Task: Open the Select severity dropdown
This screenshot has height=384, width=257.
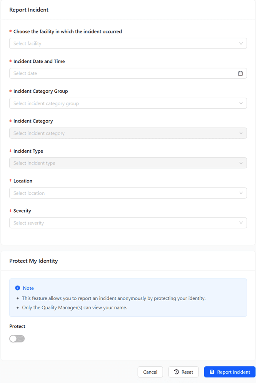Action: [x=128, y=223]
